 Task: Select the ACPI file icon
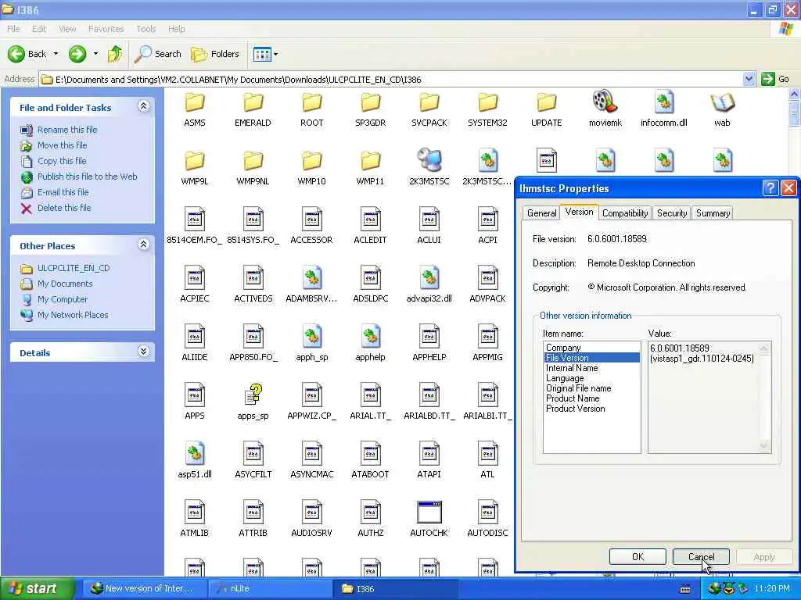point(488,220)
